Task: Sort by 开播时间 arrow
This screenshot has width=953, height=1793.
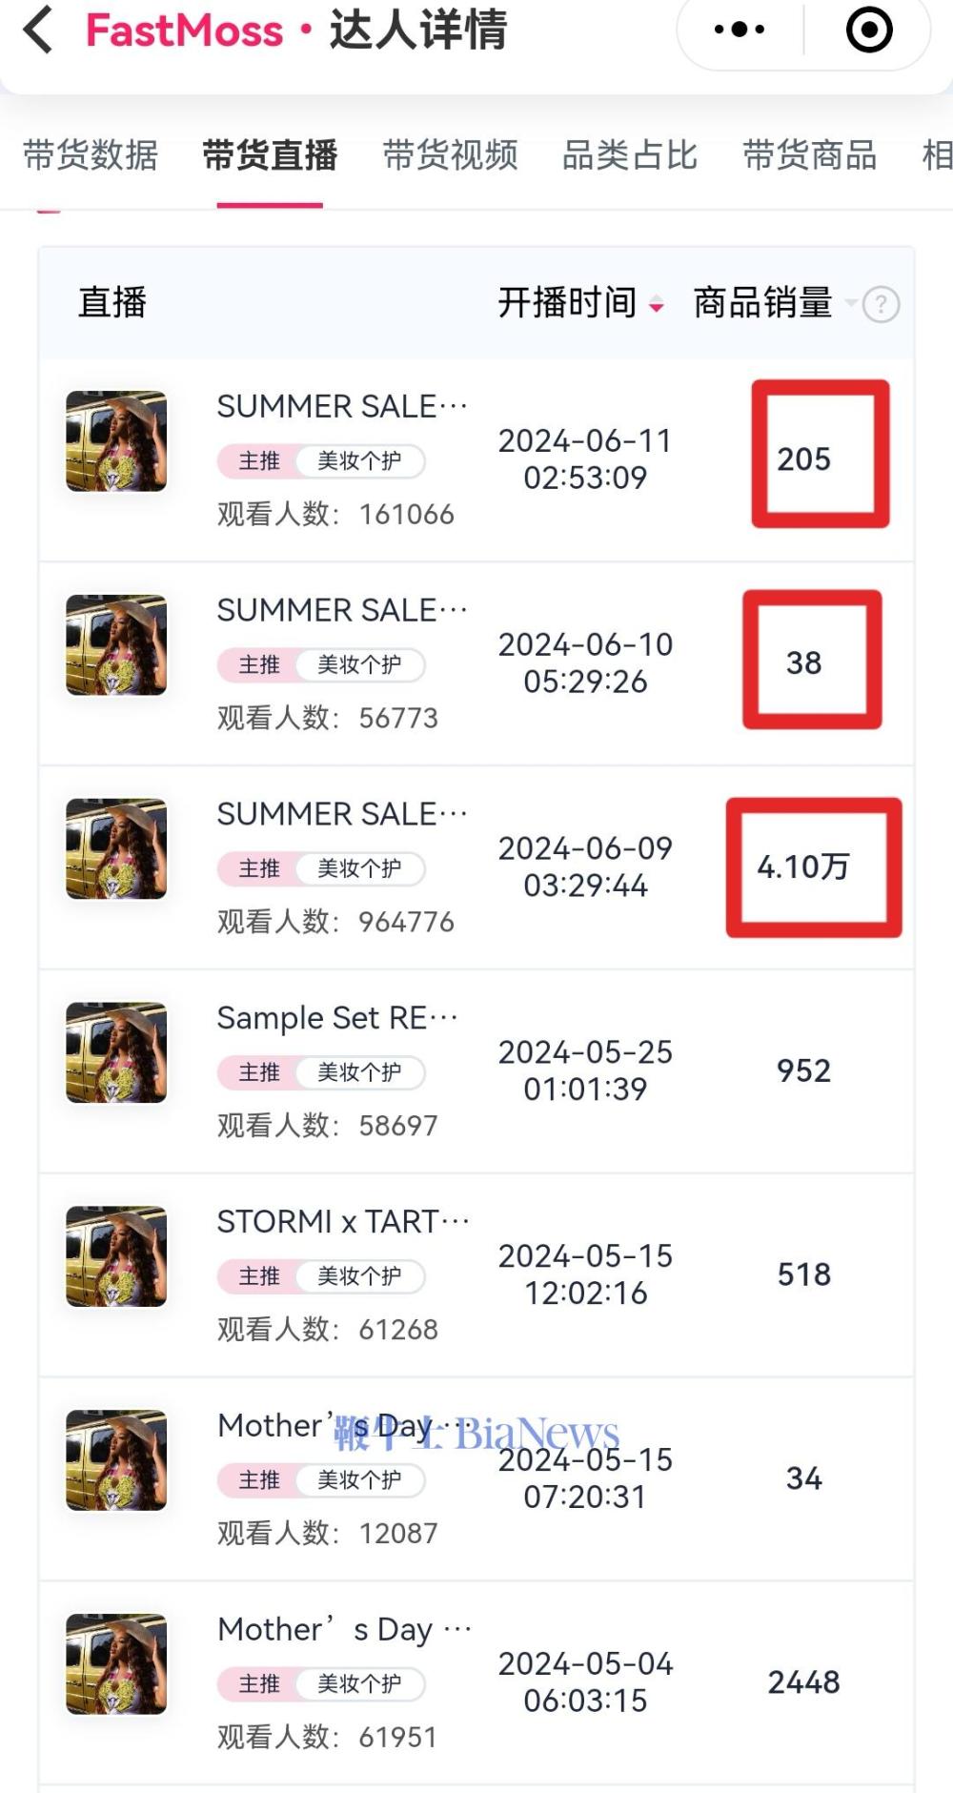Action: (x=656, y=305)
